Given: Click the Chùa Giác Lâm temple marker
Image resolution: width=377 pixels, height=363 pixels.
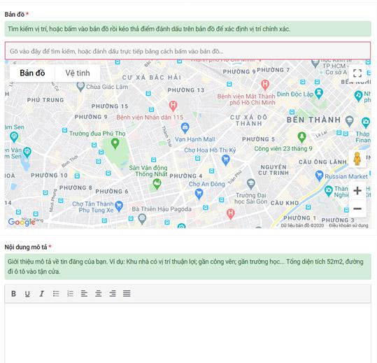Looking at the screenshot, I should tap(80, 87).
